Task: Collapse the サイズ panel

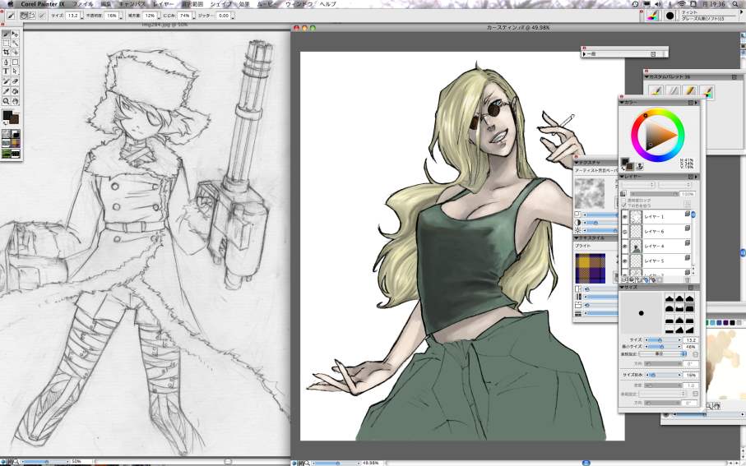Action: (x=622, y=287)
